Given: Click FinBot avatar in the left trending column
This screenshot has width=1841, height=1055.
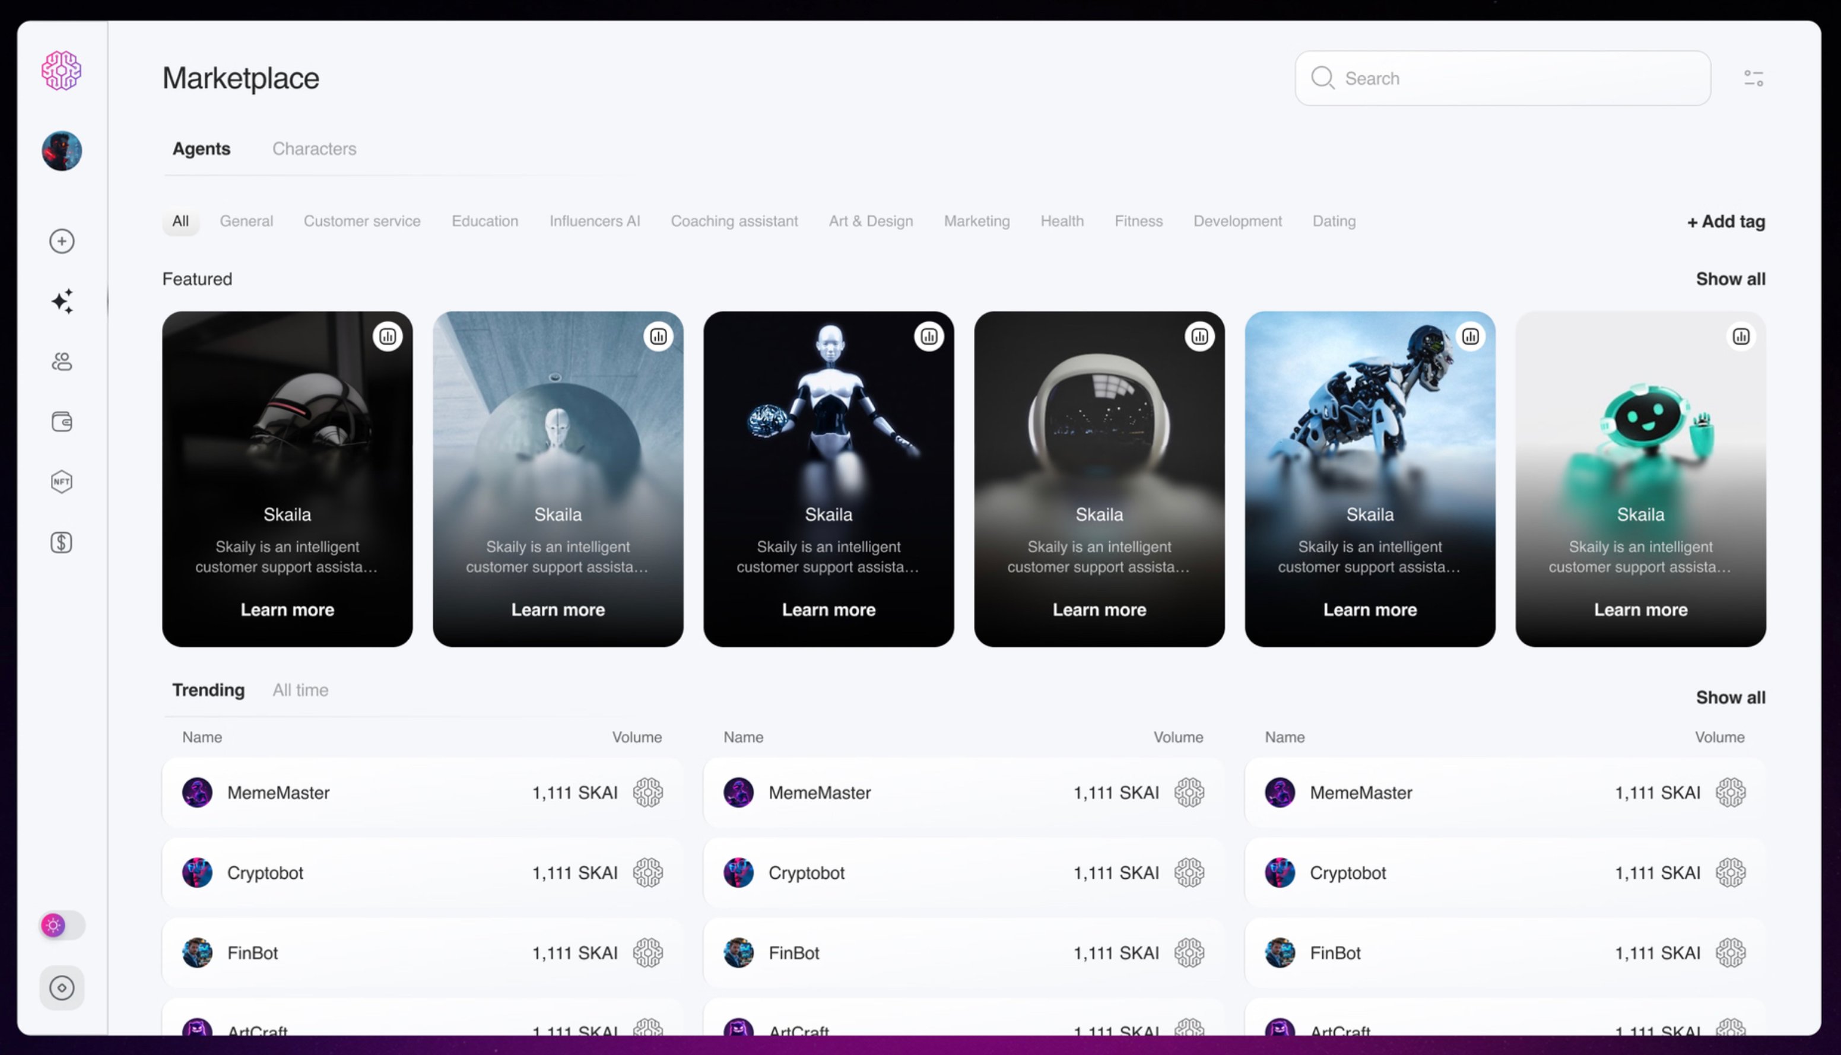Looking at the screenshot, I should 197,953.
